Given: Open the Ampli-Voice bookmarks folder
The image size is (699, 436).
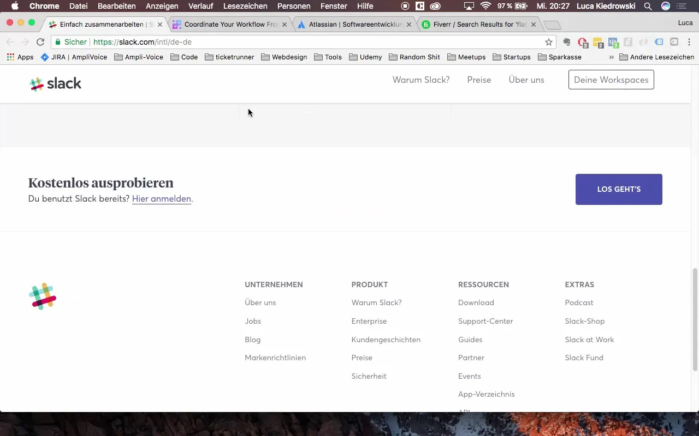Looking at the screenshot, I should 139,57.
